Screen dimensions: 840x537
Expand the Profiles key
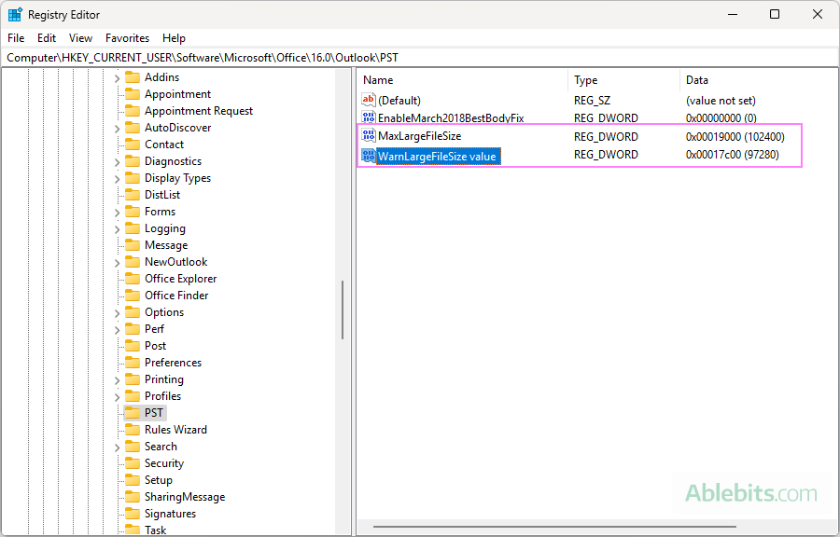[x=118, y=397]
